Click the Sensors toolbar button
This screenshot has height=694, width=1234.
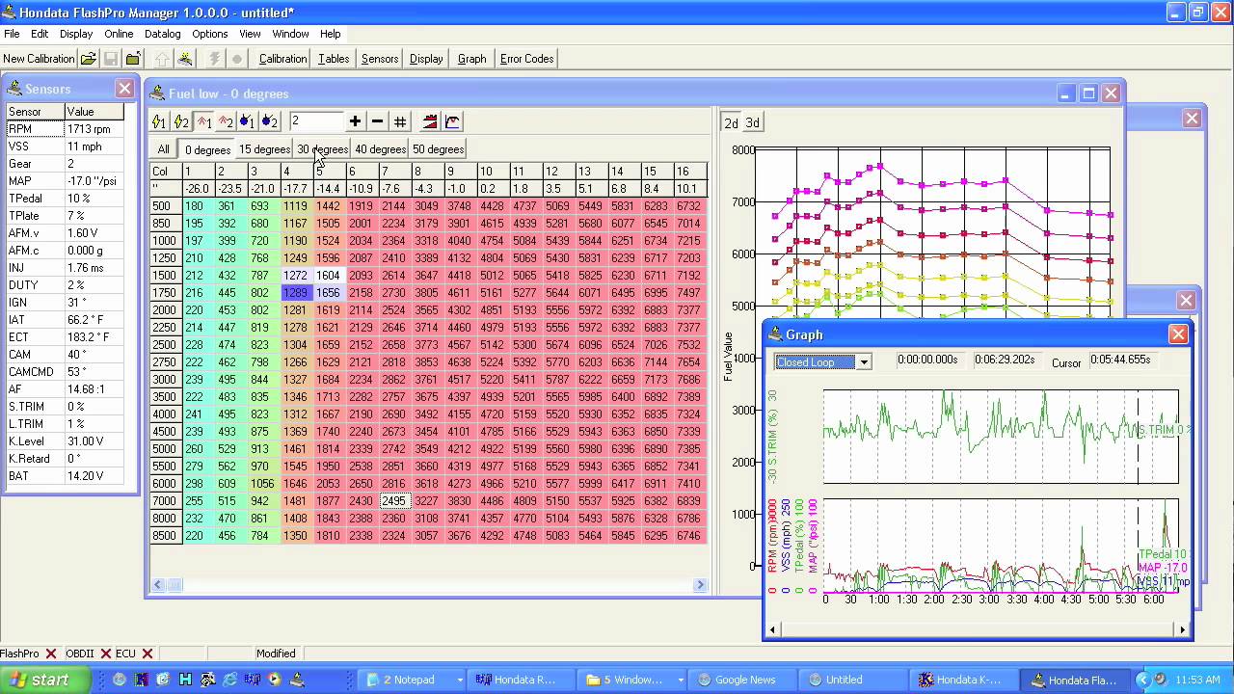coord(380,59)
